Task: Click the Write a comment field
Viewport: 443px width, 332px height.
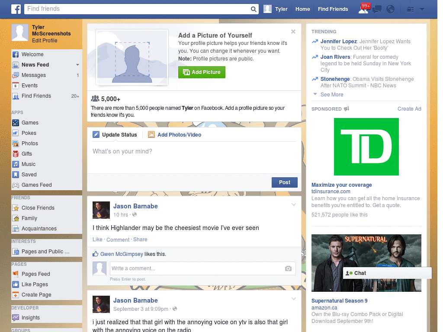Action: click(197, 268)
